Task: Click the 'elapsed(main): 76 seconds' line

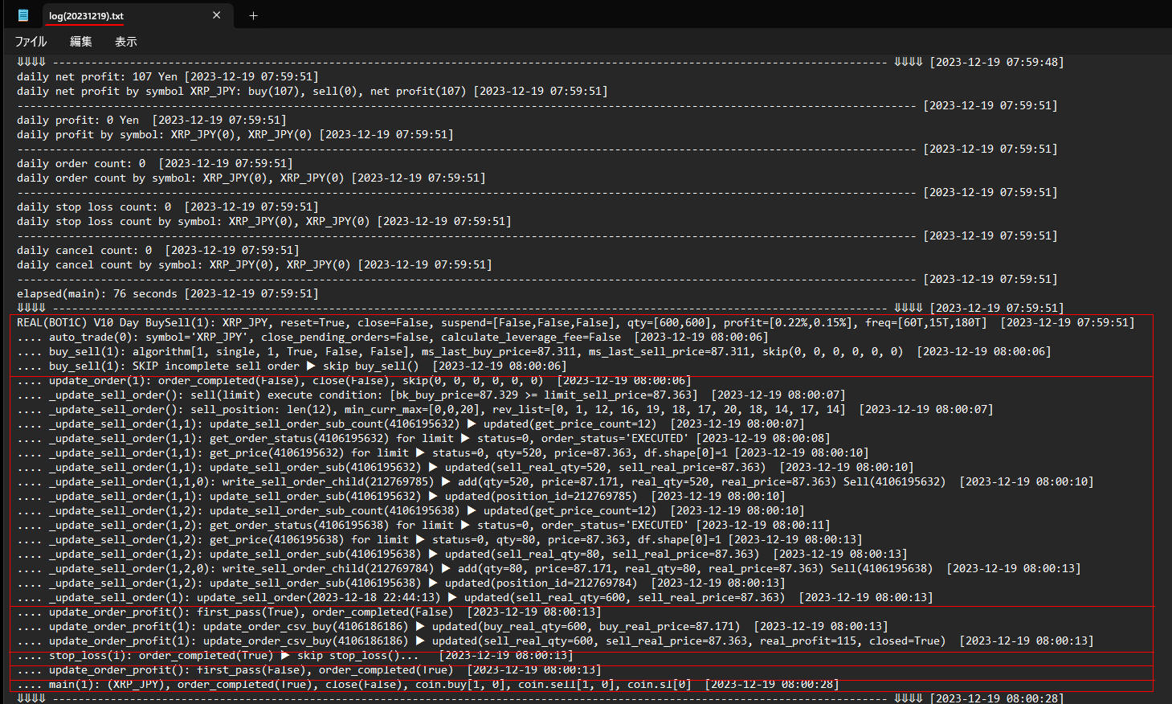Action: pos(168,293)
